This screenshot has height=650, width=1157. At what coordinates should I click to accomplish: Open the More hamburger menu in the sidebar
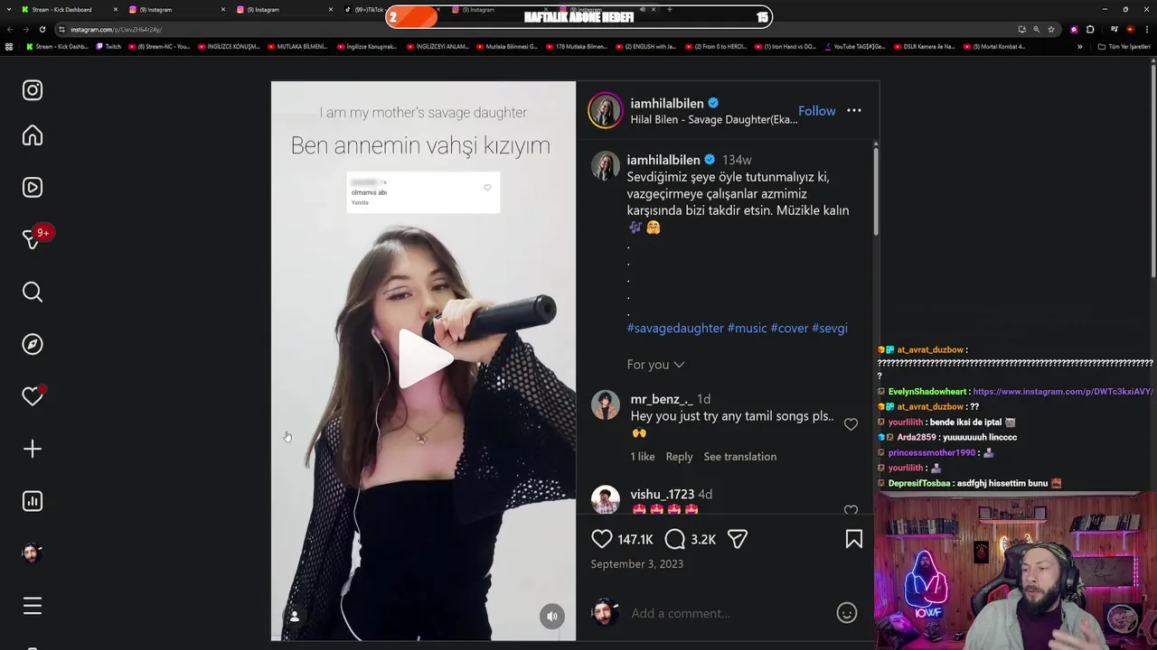coord(33,606)
